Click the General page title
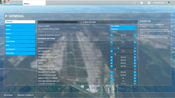Image resolution: width=175 pixels, height=98 pixels. pyautogui.click(x=16, y=16)
